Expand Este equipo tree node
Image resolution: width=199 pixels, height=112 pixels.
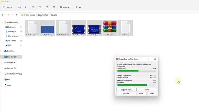pyautogui.click(x=2, y=57)
